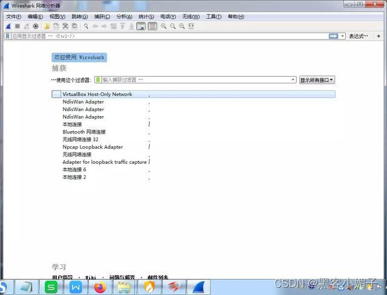Viewport: 387px width, 295px height.
Task: Click the Wireshark fin icon in taskbar
Action: click(x=198, y=287)
